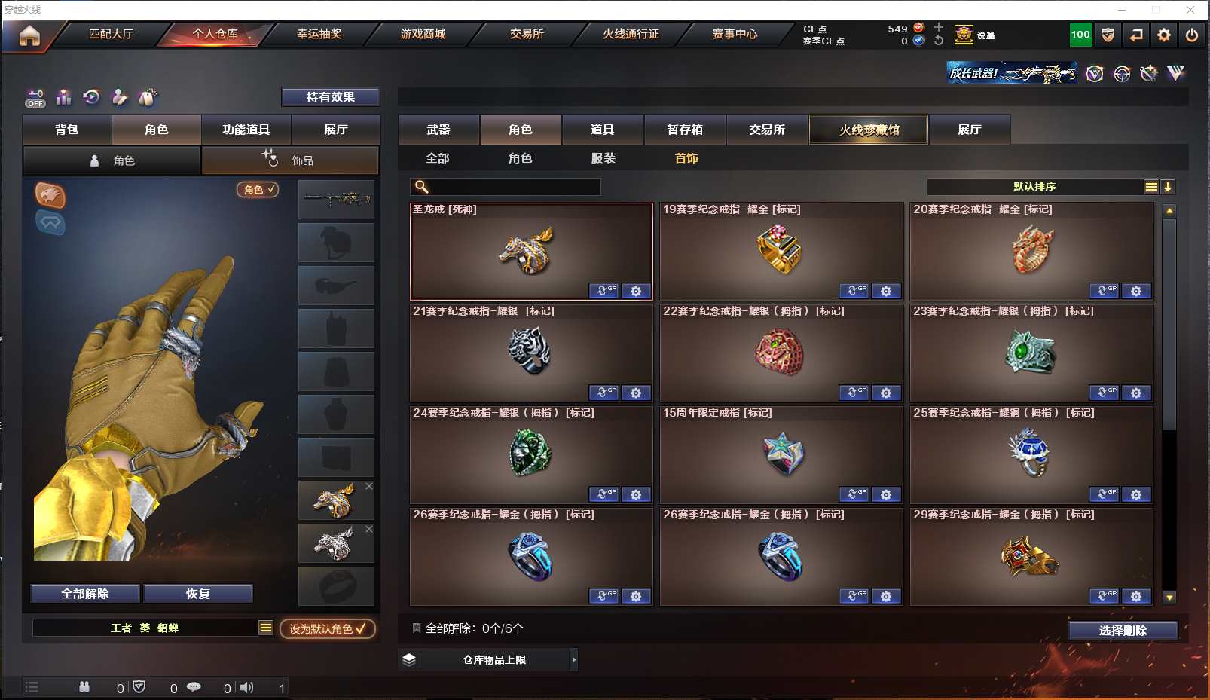The width and height of the screenshot is (1210, 700).
Task: Open the settings gear in top bar
Action: point(1163,35)
